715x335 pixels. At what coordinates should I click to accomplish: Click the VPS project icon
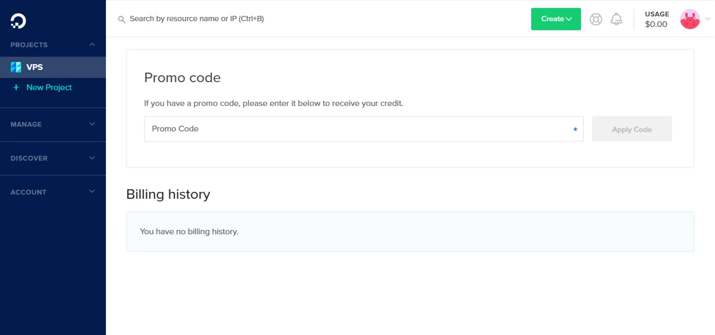16,67
